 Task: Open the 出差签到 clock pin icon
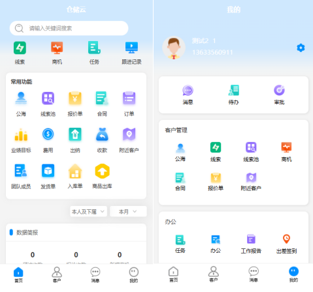coord(286,239)
